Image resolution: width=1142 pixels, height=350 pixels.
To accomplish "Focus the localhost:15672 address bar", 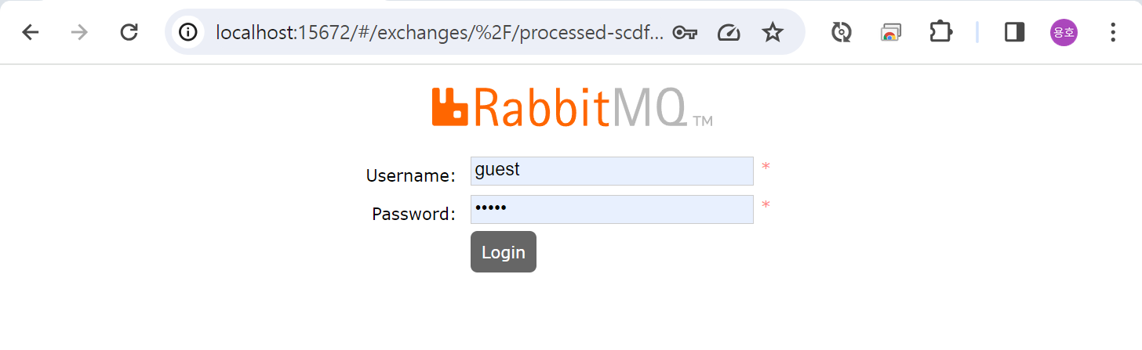I will coord(439,32).
